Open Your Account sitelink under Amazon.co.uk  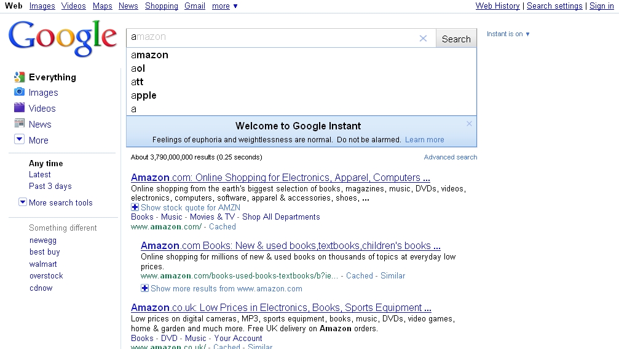pos(238,339)
